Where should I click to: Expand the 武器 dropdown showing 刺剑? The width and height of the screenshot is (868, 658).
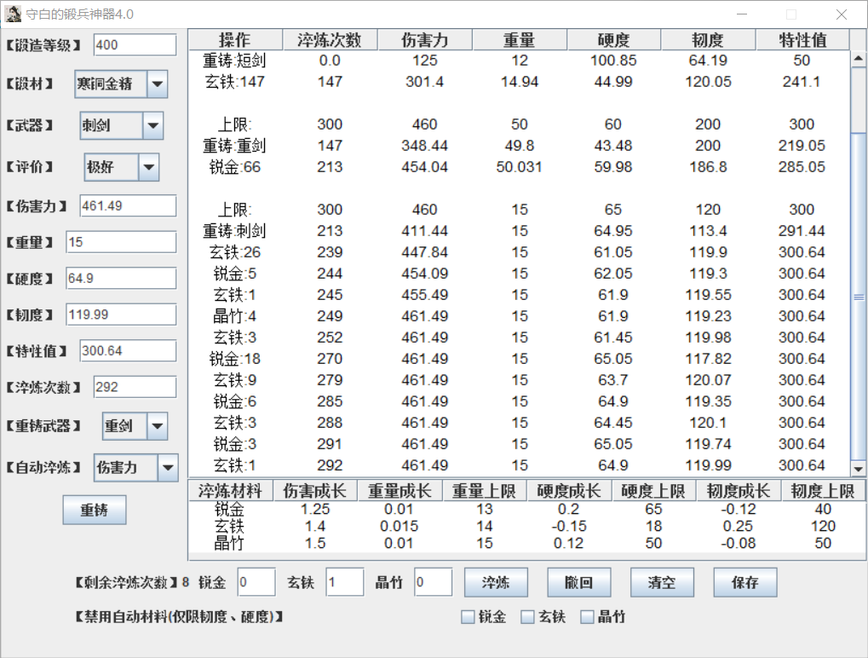click(152, 126)
